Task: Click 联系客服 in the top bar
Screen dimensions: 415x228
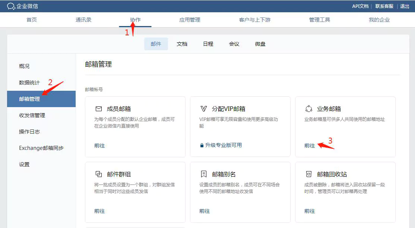Action: pos(384,6)
